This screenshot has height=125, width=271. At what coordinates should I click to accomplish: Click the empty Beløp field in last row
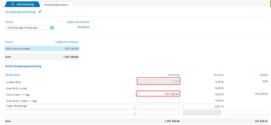point(247,112)
